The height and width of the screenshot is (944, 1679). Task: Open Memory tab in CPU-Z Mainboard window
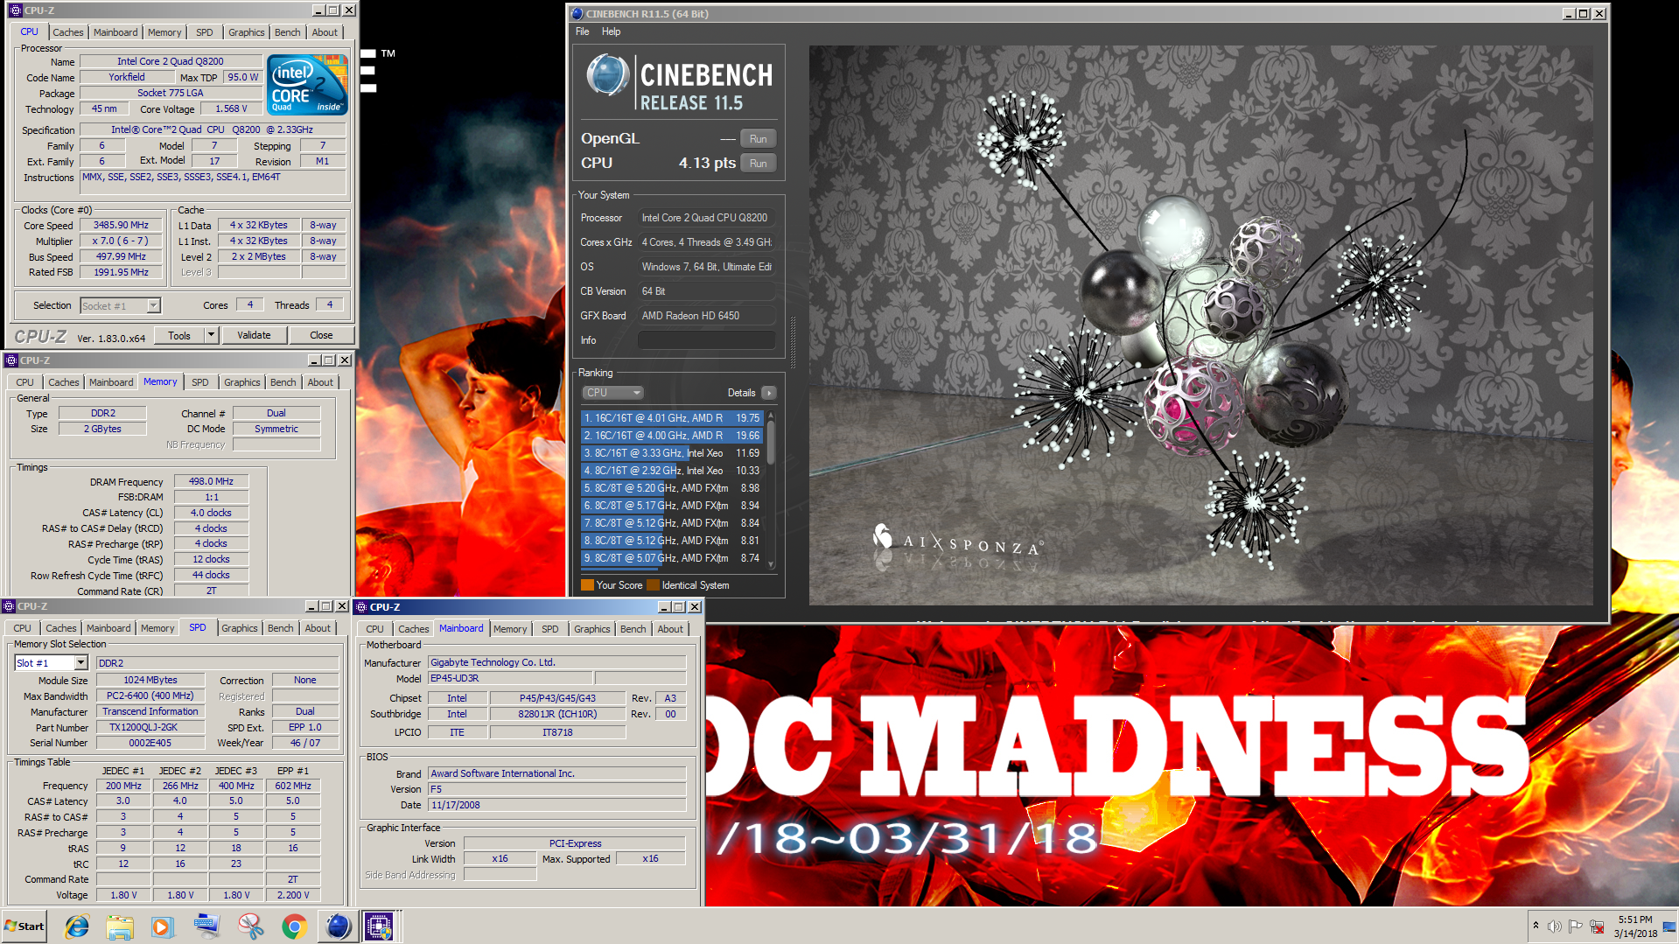point(510,629)
